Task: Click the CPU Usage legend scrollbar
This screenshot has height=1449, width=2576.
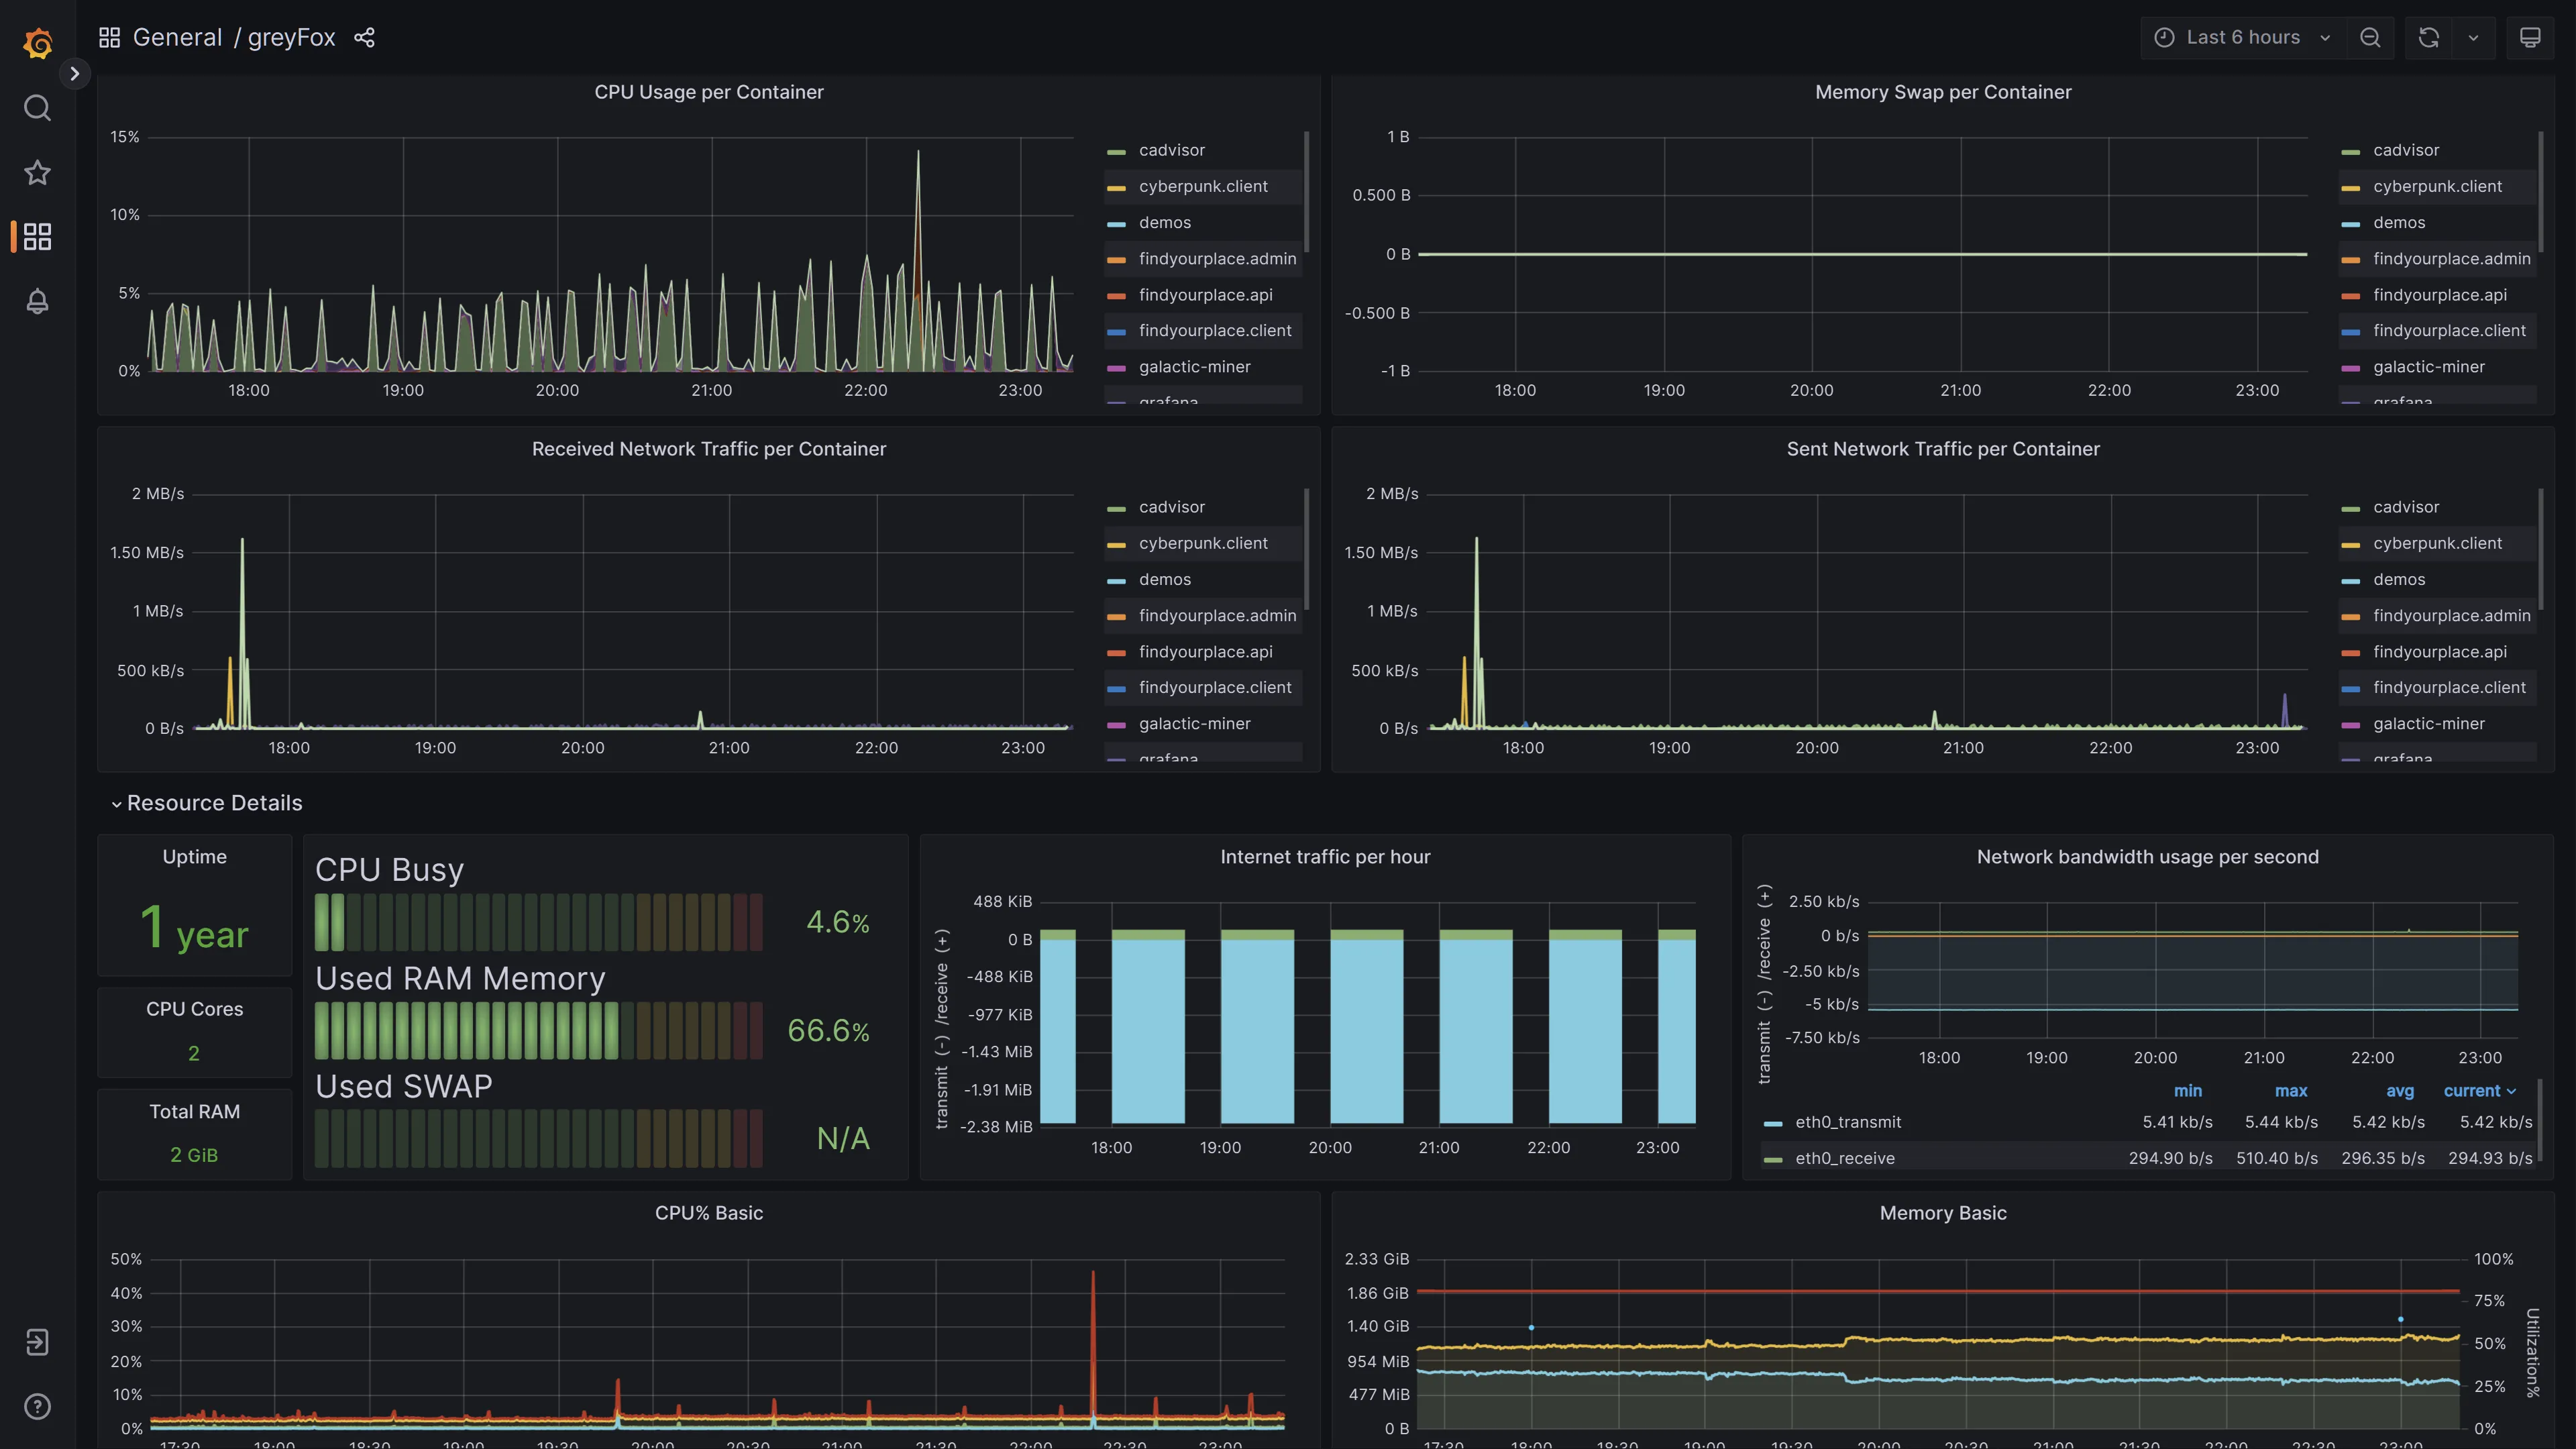Action: [1306, 192]
